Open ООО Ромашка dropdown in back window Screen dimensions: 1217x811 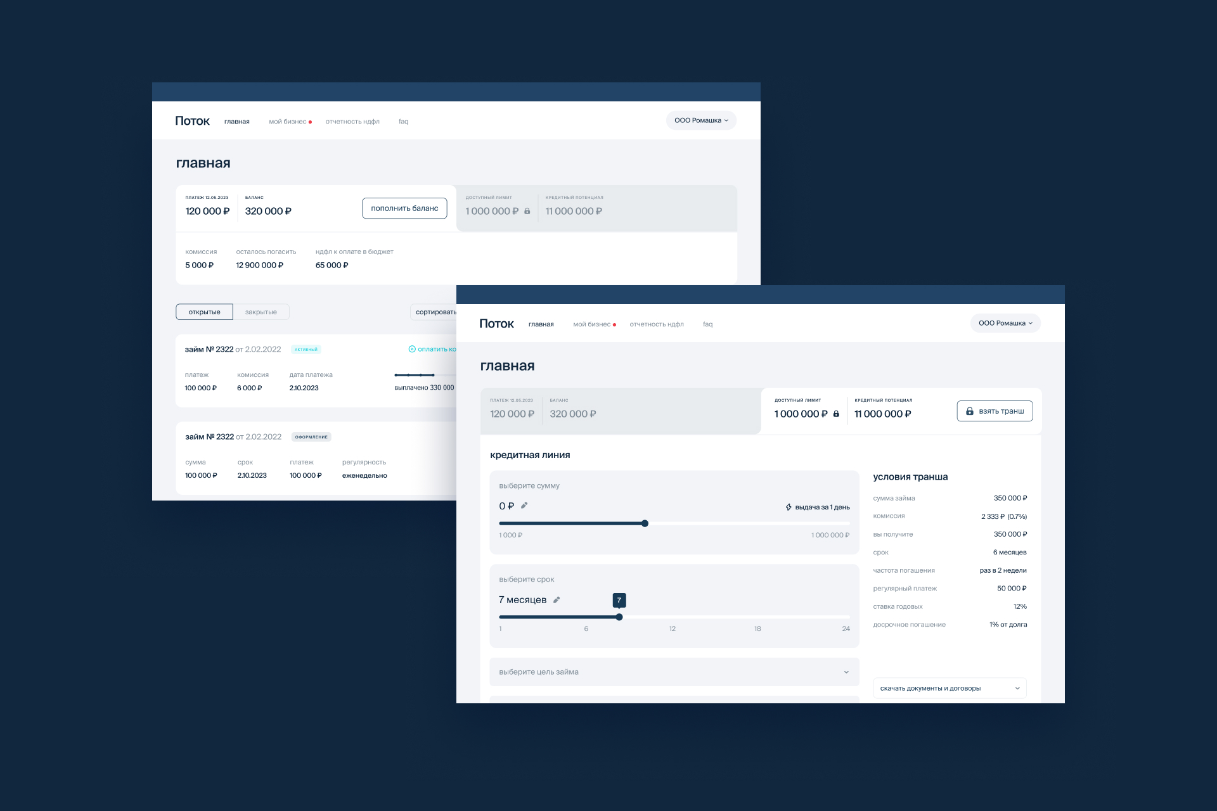[701, 120]
